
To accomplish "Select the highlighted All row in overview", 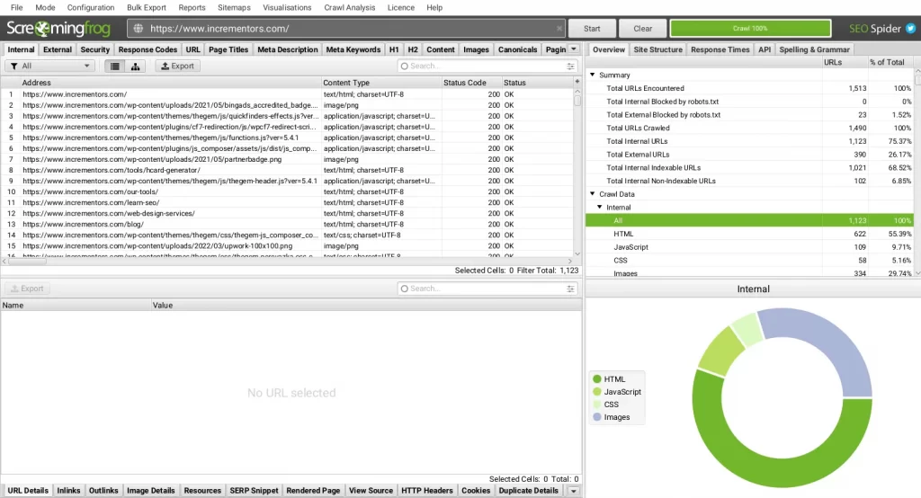I will tap(749, 220).
